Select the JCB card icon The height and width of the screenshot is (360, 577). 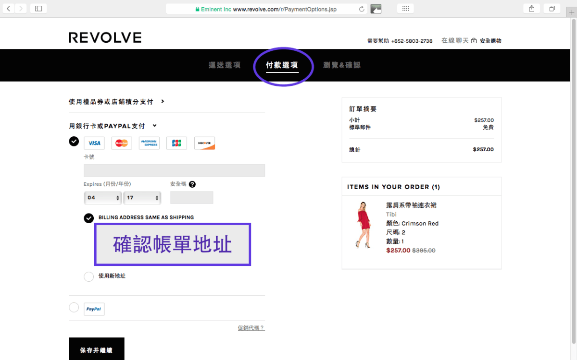coord(176,143)
